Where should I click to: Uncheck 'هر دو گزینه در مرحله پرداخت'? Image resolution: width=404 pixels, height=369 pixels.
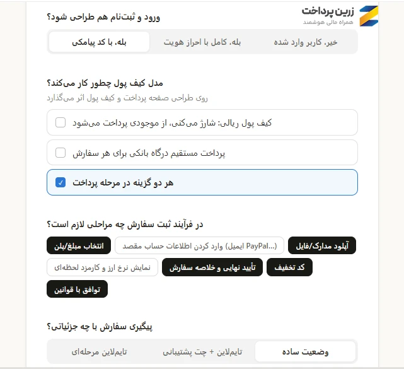(61, 182)
